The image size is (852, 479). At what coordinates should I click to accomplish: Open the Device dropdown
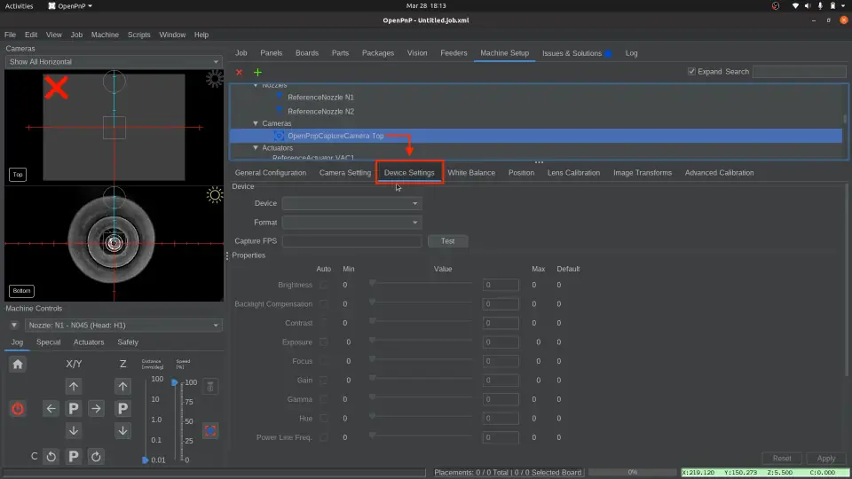351,203
